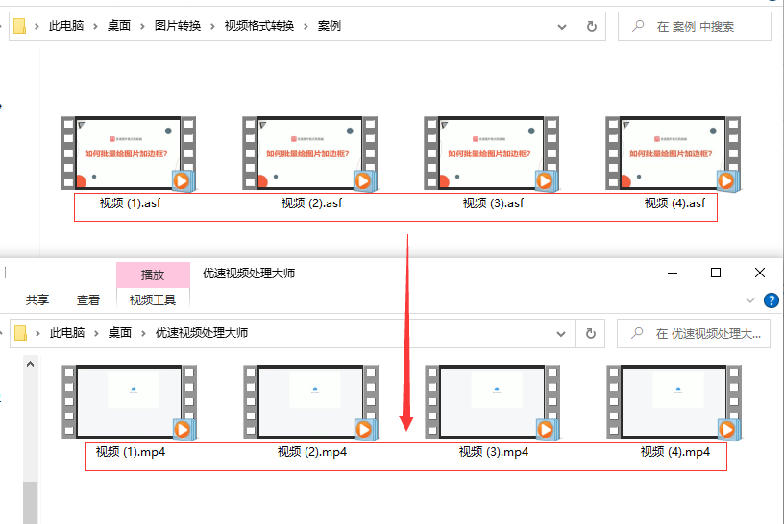The width and height of the screenshot is (784, 524).
Task: Expand the address history dropdown in 案例 window
Action: [562, 27]
